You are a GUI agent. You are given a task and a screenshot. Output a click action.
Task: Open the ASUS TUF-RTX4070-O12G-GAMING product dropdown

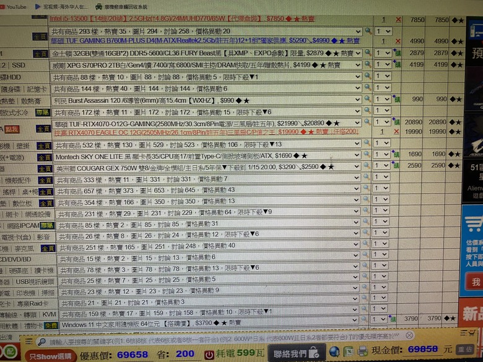206,124
